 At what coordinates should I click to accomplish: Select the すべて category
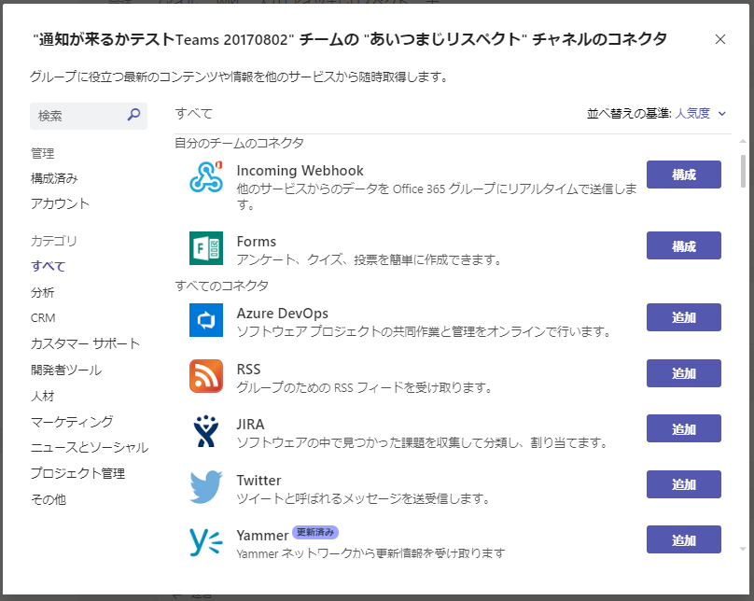pos(49,266)
